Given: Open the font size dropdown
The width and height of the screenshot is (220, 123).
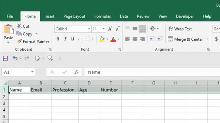Looking at the screenshot, I should (x=103, y=29).
